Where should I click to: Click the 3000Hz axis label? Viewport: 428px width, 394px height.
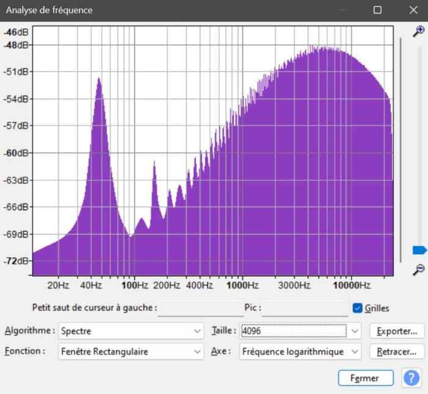coord(294,285)
